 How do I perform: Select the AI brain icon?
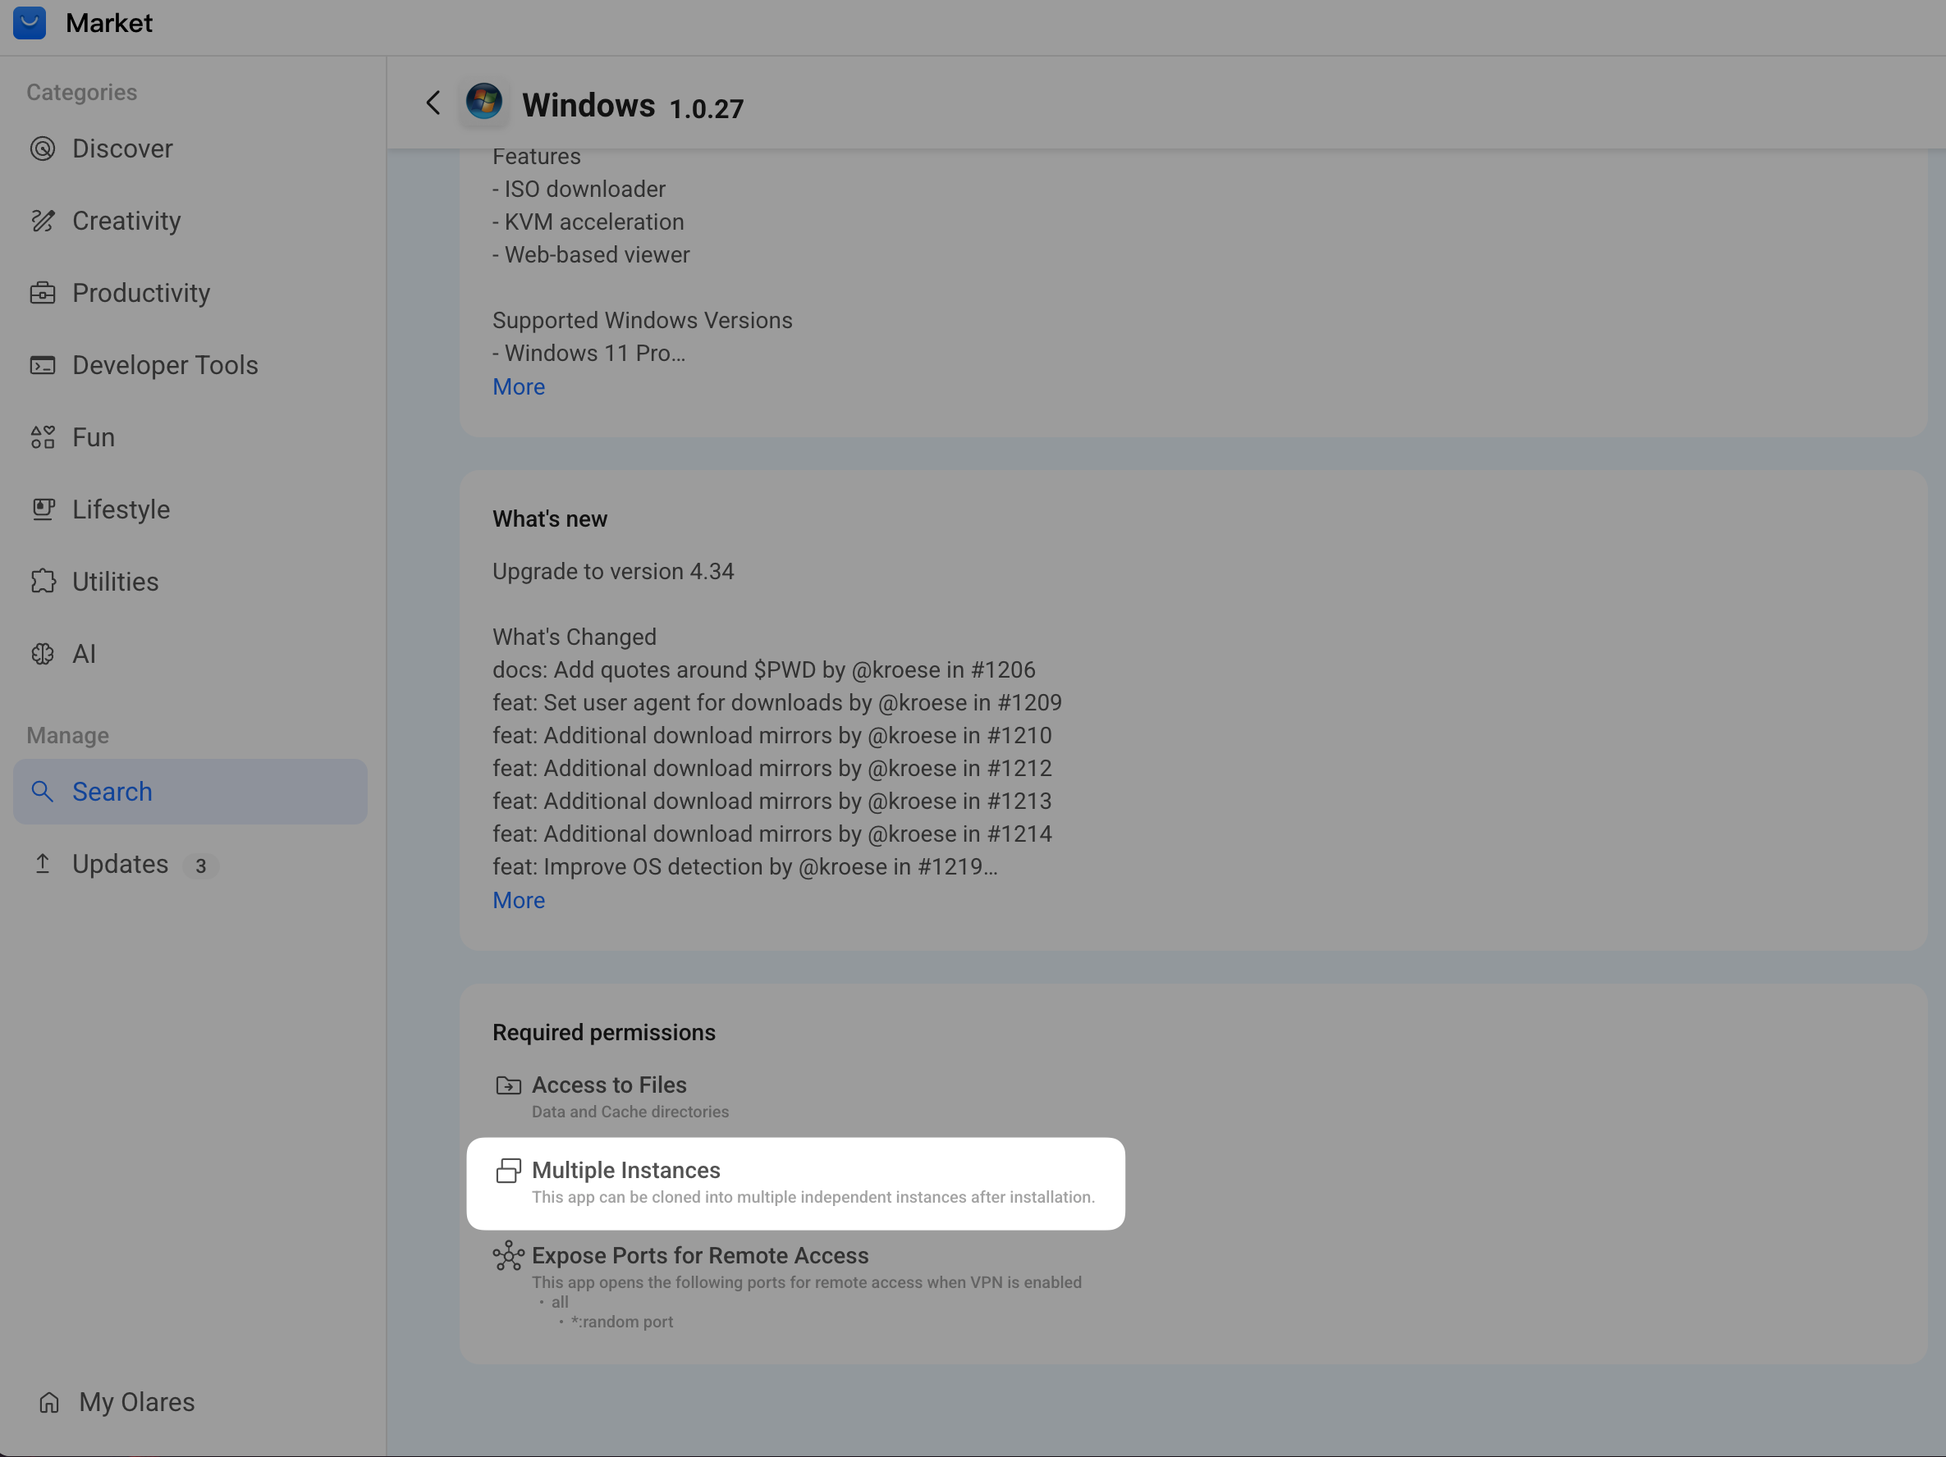point(42,653)
